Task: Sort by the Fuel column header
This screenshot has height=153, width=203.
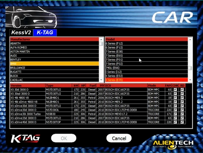Action: point(91,86)
